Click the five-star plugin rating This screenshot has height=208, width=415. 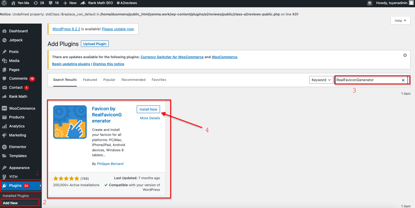coord(66,178)
